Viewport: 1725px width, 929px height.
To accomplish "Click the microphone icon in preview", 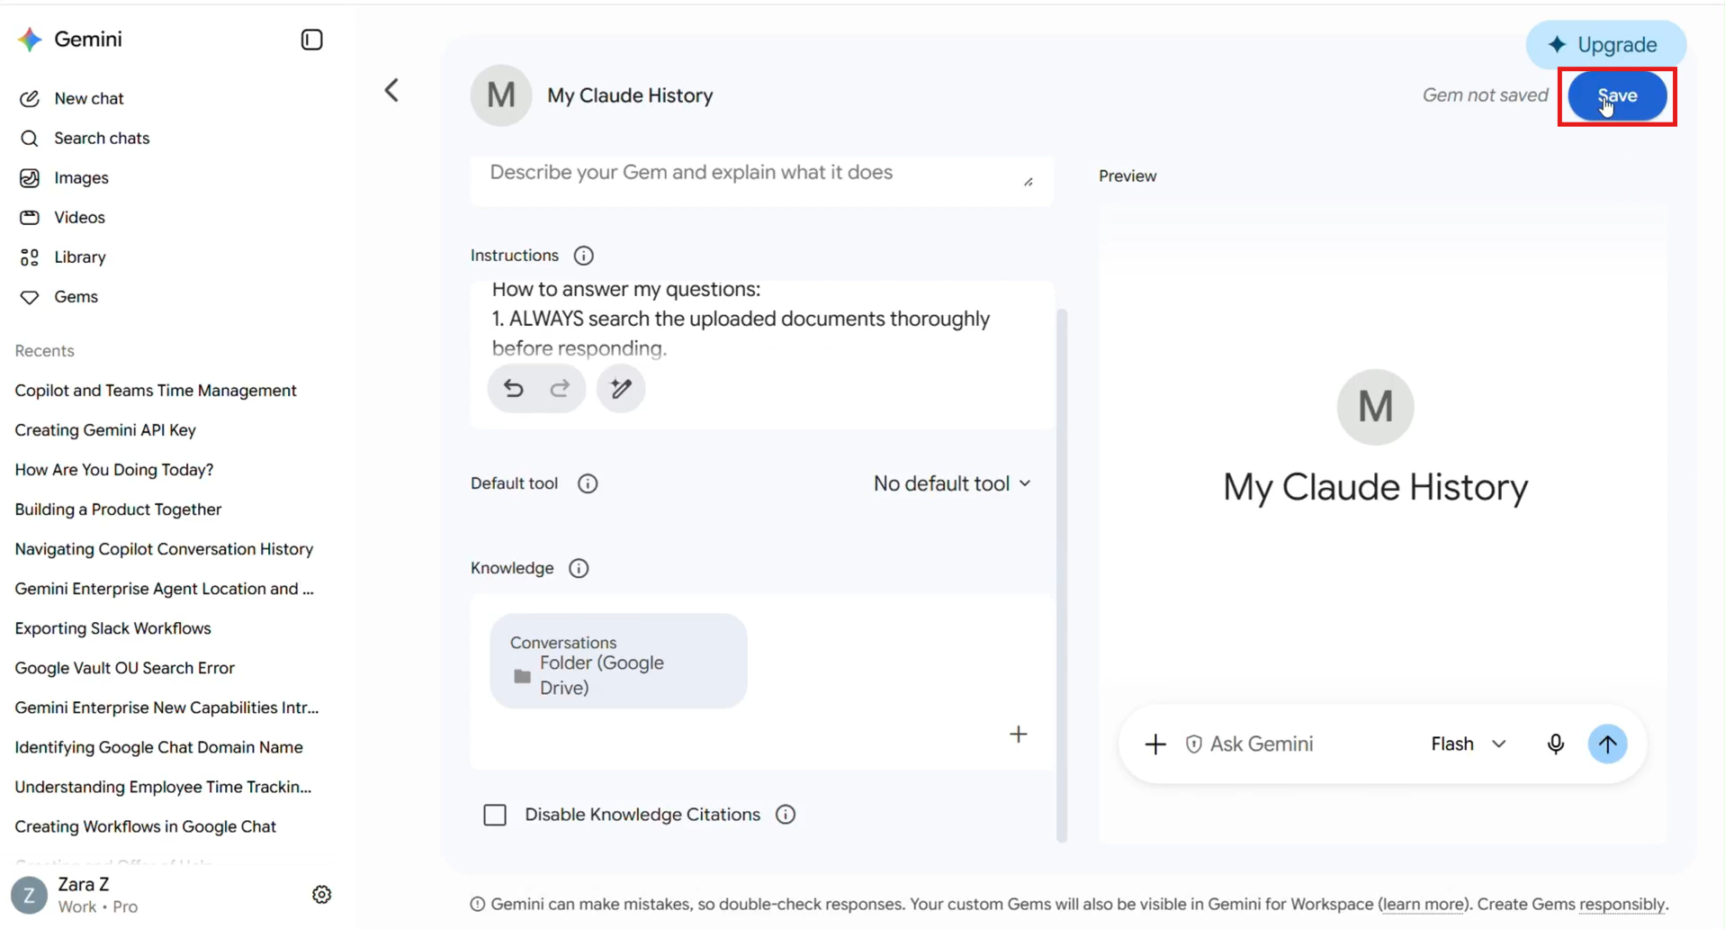I will (1555, 744).
